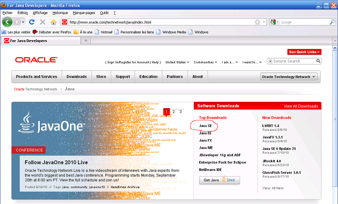Open the GlassFish Server 3.0.1 link
Screen dimensions: 338x204
282,173
